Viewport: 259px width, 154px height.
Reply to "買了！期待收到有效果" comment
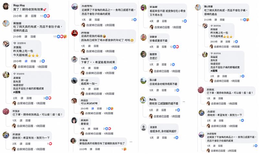pos(30,16)
